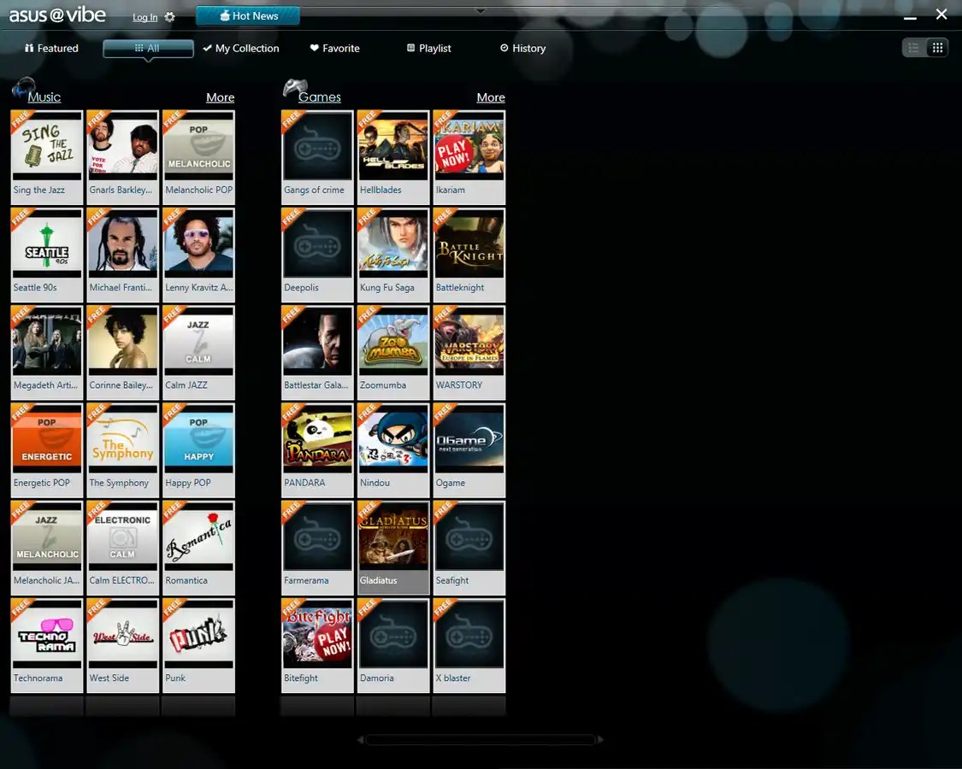Go to the Favorite tab
The height and width of the screenshot is (769, 962).
[x=335, y=49]
